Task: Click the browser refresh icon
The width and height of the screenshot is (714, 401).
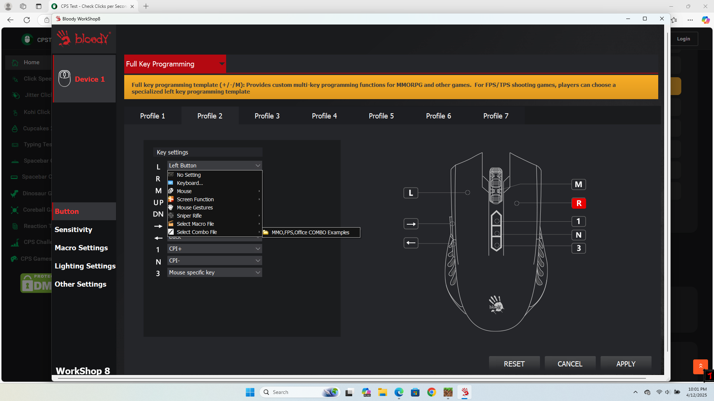Action: [x=27, y=20]
